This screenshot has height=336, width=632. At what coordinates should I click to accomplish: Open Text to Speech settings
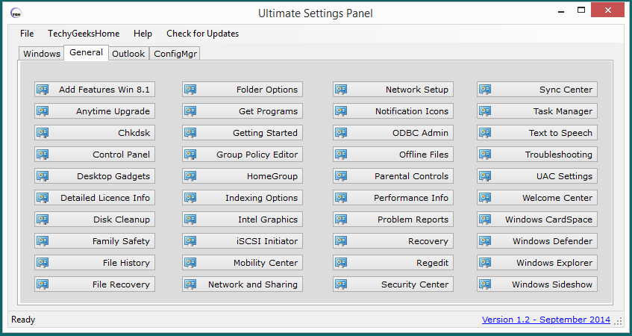point(537,133)
